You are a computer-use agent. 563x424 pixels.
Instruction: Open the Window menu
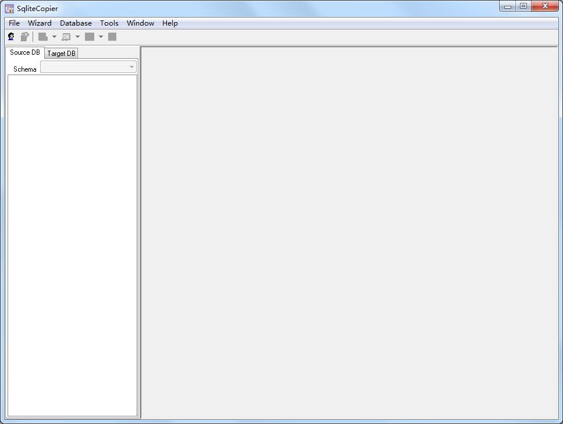click(x=140, y=23)
